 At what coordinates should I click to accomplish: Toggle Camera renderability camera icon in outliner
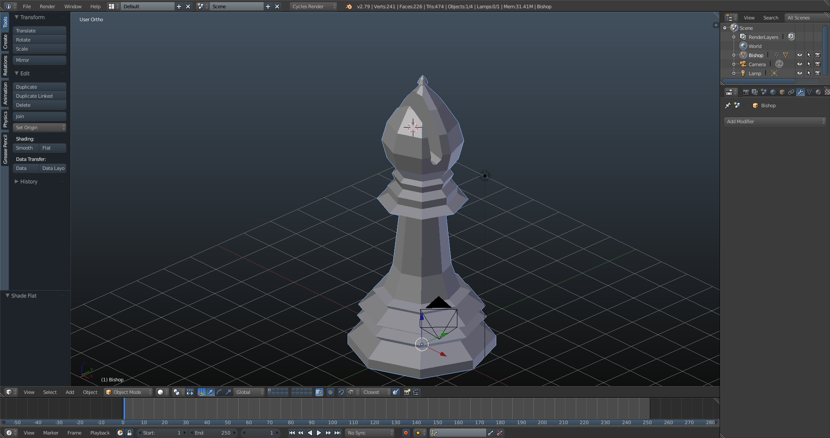818,64
